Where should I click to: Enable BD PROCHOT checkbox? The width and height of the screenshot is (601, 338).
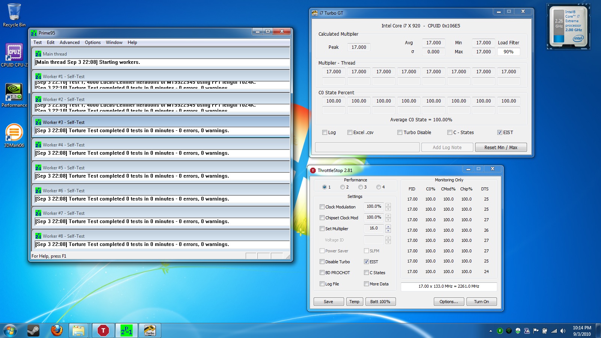point(322,272)
